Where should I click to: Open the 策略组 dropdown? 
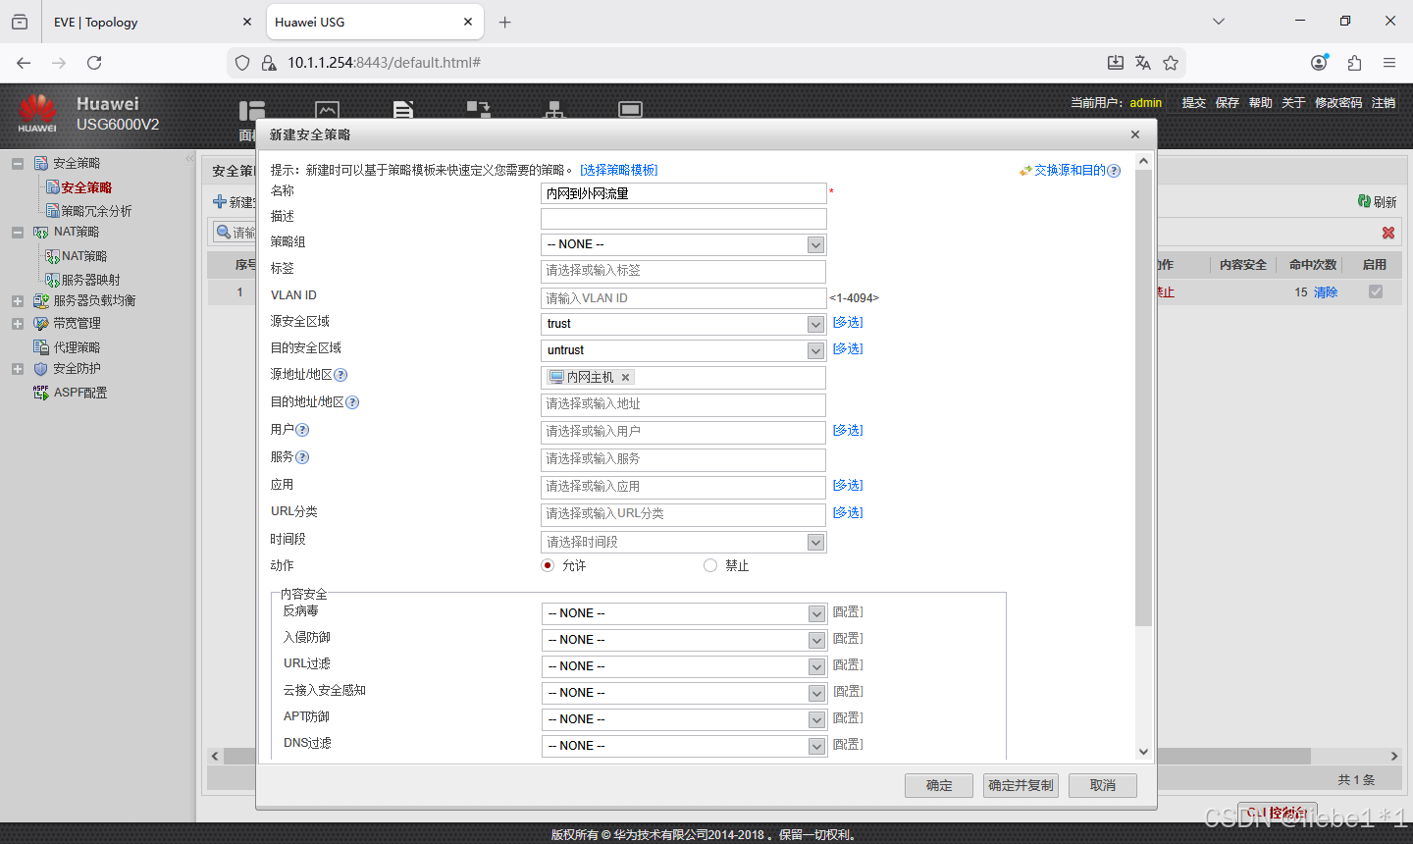815,244
